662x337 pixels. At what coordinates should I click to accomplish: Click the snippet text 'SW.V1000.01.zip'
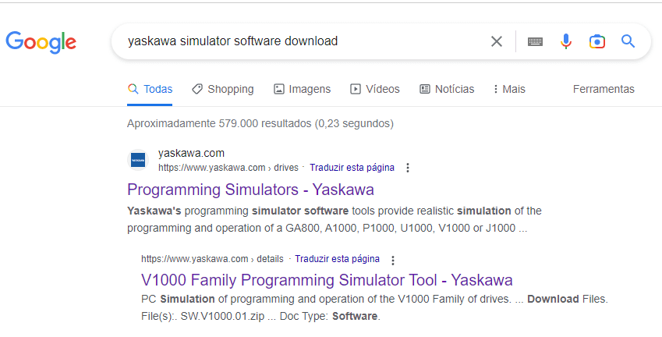(x=221, y=316)
